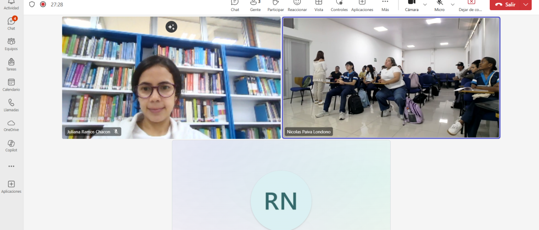Expand the camera options chevron

(425, 5)
